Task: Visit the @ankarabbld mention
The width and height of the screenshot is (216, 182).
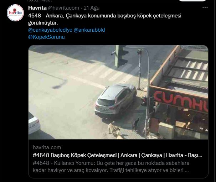Action: click(x=89, y=30)
